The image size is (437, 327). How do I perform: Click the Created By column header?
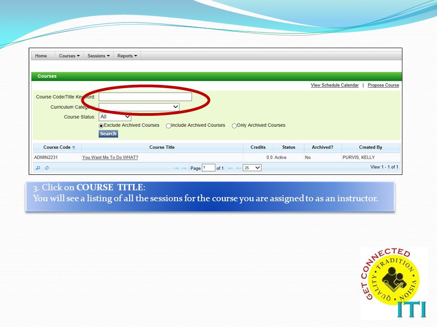pos(371,147)
